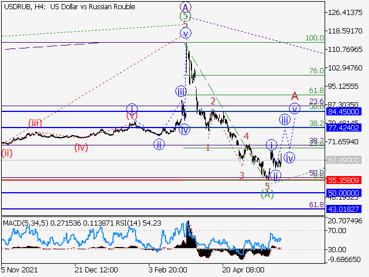Click the large red A wave label
The width and height of the screenshot is (369, 277).
point(295,96)
